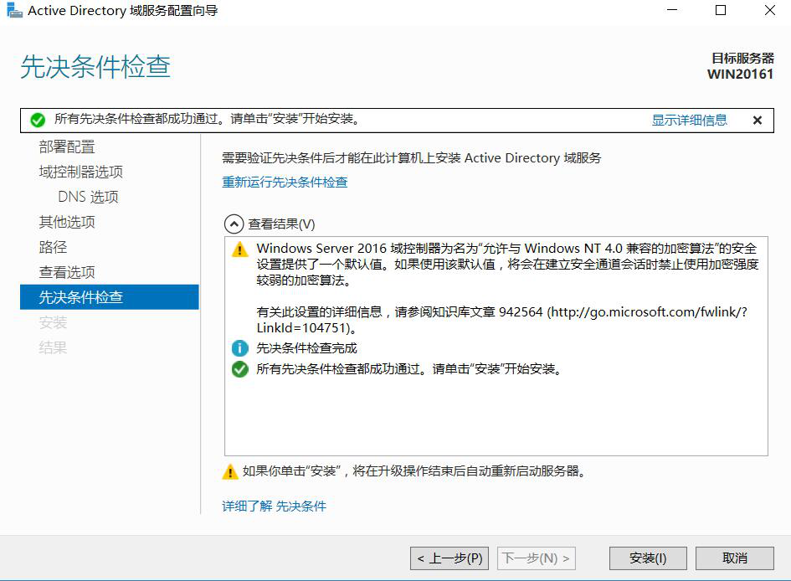This screenshot has height=581, width=791.
Task: Click the blue info icon beside 先决条件检查完成
Action: pos(239,348)
